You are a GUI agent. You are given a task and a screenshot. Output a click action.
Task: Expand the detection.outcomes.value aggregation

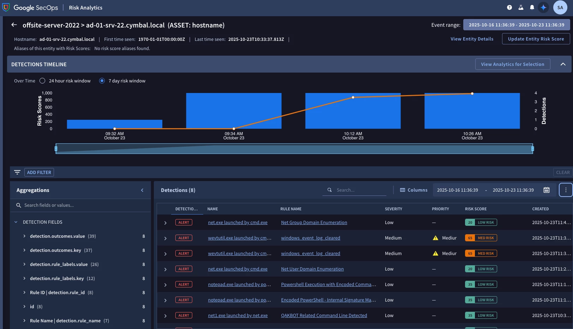24,236
